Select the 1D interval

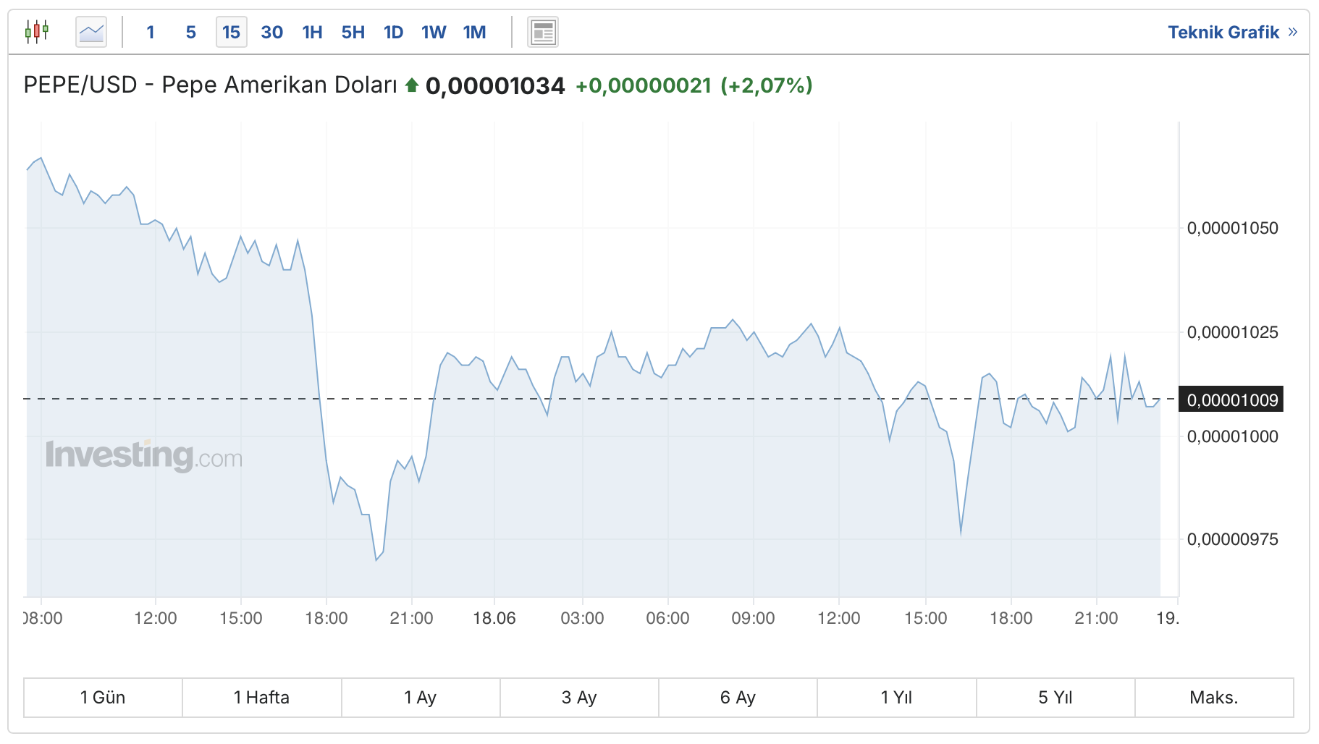tap(394, 32)
